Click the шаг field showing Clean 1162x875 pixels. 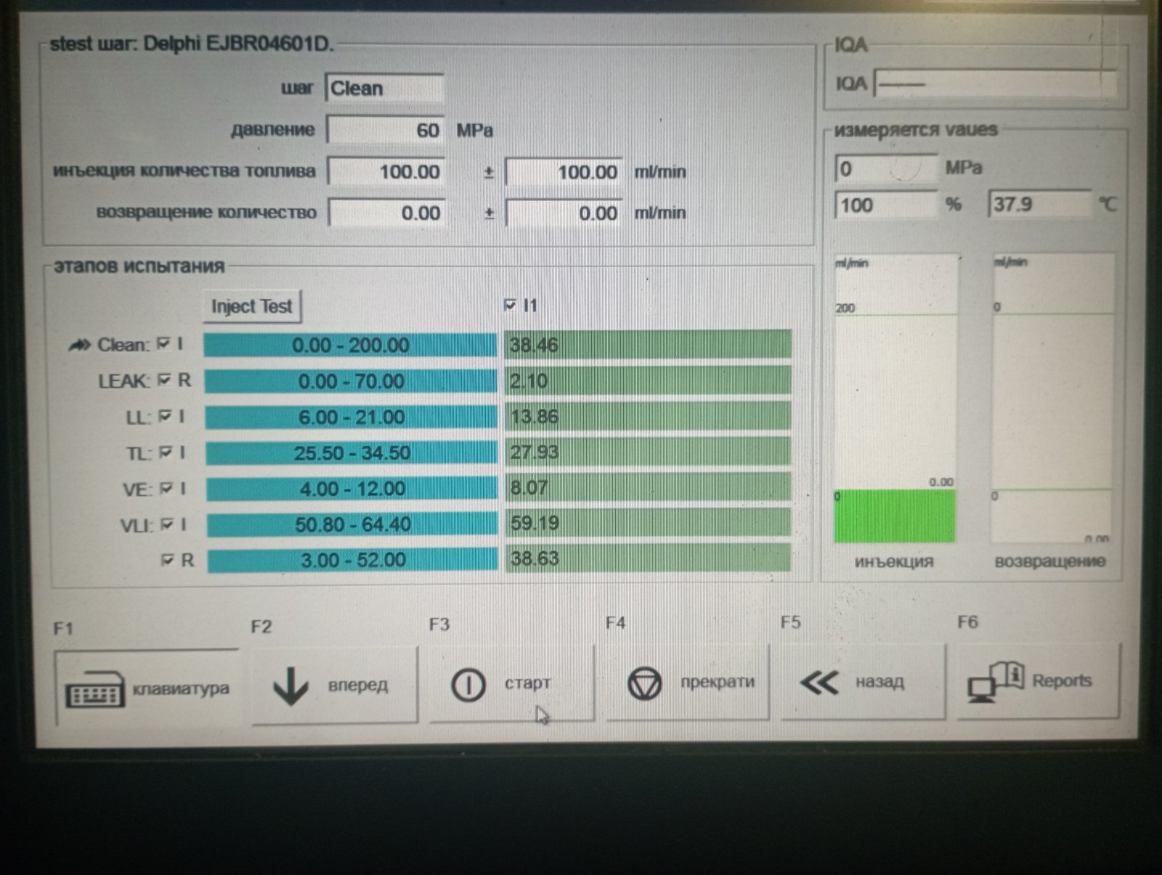[385, 89]
